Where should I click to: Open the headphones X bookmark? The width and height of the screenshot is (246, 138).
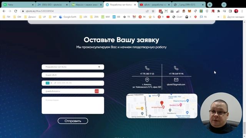pos(188,17)
